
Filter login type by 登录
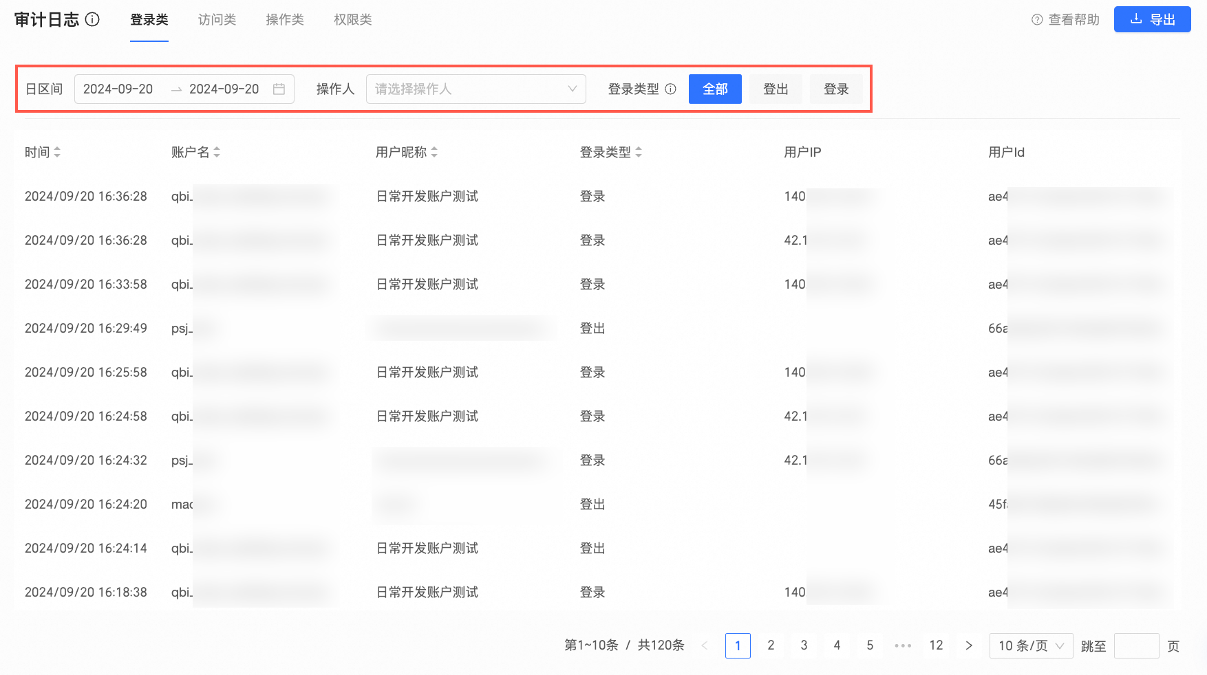(x=836, y=89)
